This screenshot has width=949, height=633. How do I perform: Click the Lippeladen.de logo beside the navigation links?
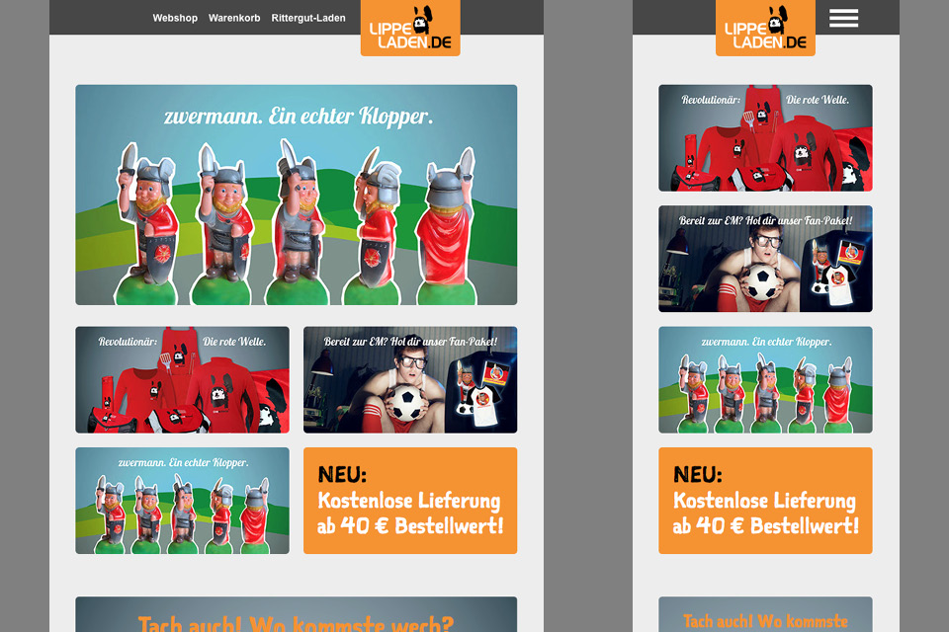410,29
